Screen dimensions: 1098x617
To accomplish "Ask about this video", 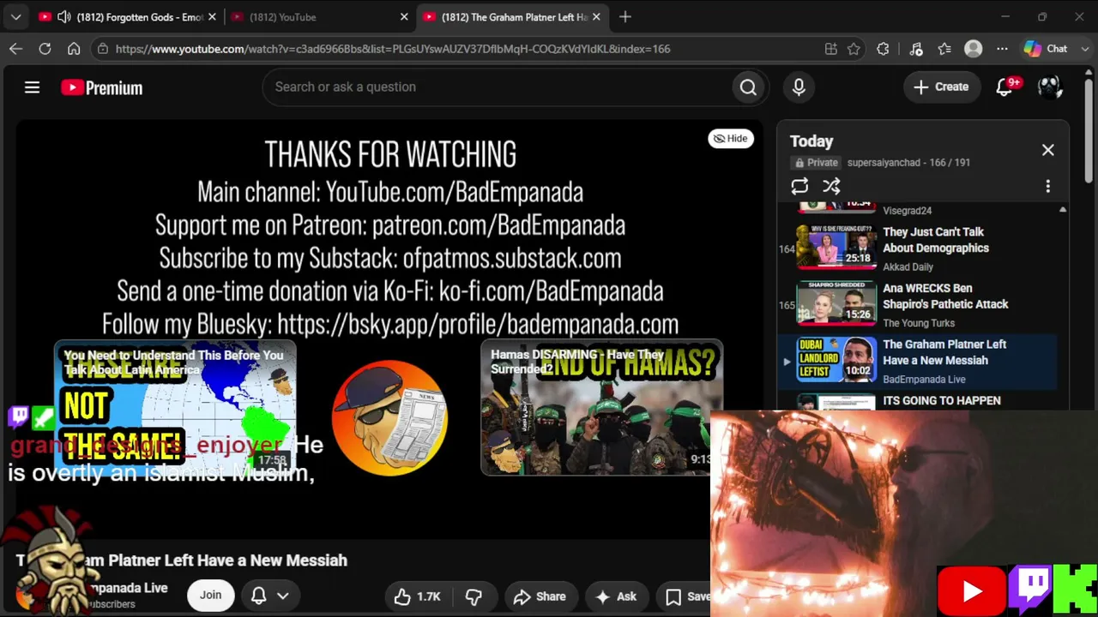I will [x=616, y=596].
